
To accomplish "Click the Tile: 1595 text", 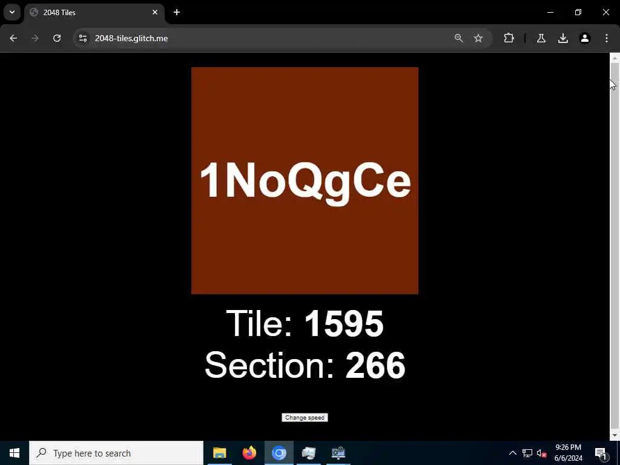I will (x=305, y=323).
